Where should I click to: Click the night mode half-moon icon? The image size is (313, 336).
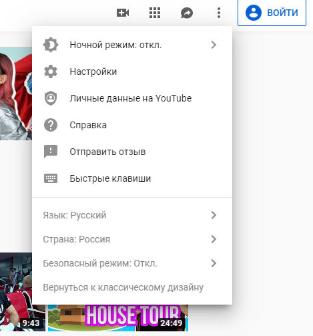51,45
